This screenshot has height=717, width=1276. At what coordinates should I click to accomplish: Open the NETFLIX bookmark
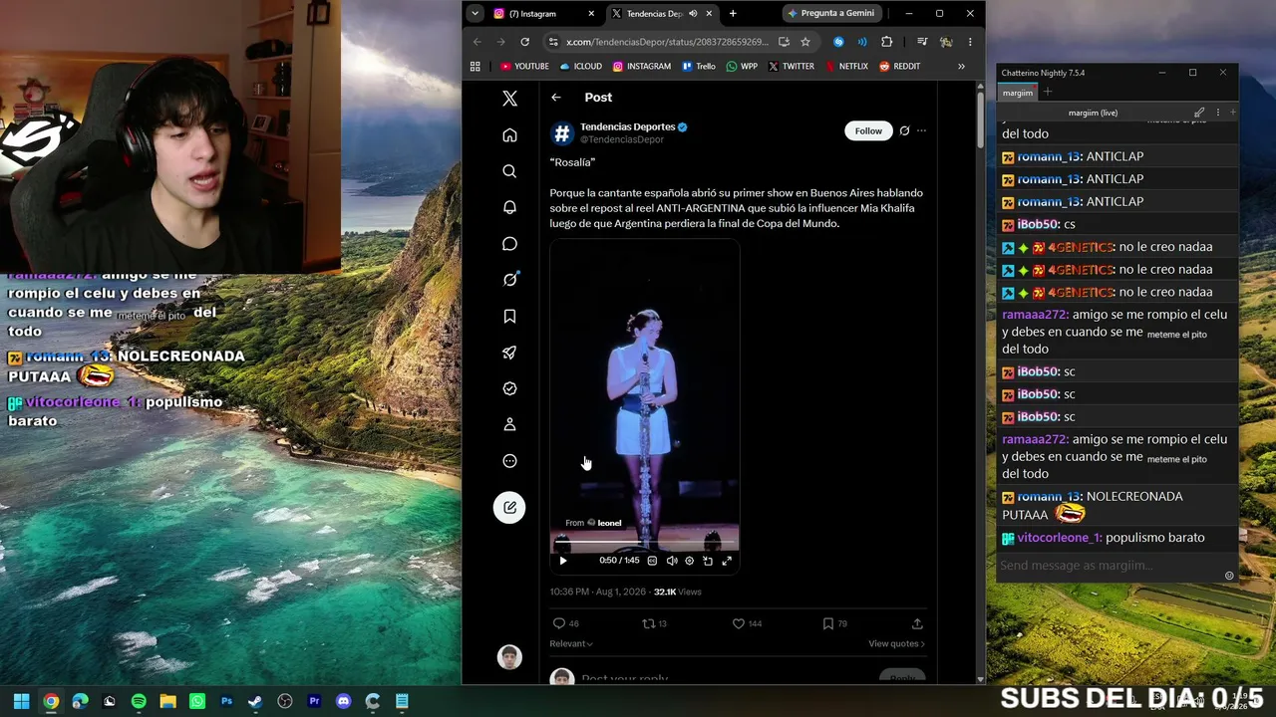[x=845, y=67]
